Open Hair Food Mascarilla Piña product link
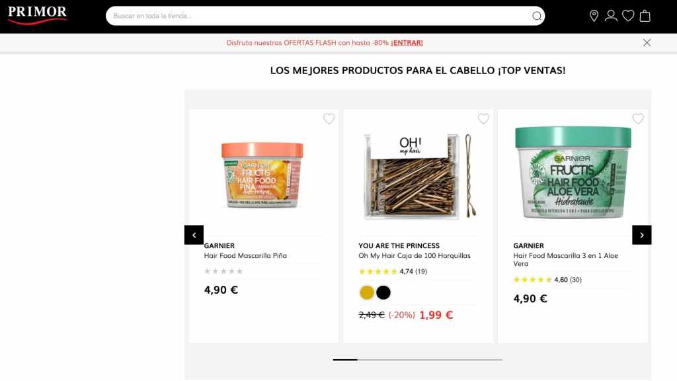Screen dimensions: 677x381 pos(245,256)
